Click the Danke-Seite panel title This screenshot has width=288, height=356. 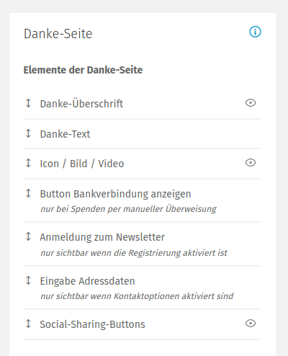click(x=58, y=34)
